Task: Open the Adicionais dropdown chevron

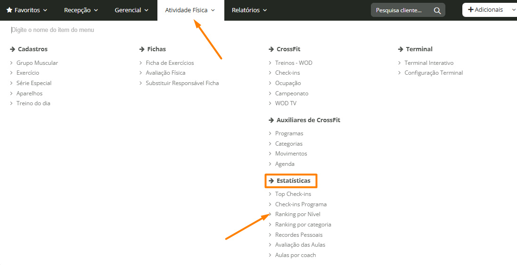Action: (513, 10)
